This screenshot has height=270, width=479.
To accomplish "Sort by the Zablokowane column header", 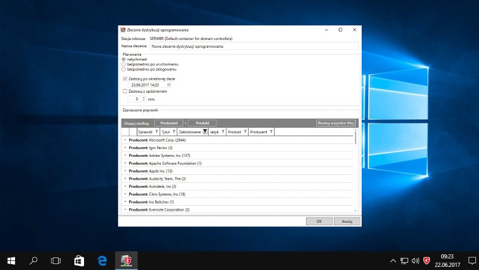I will click(190, 132).
